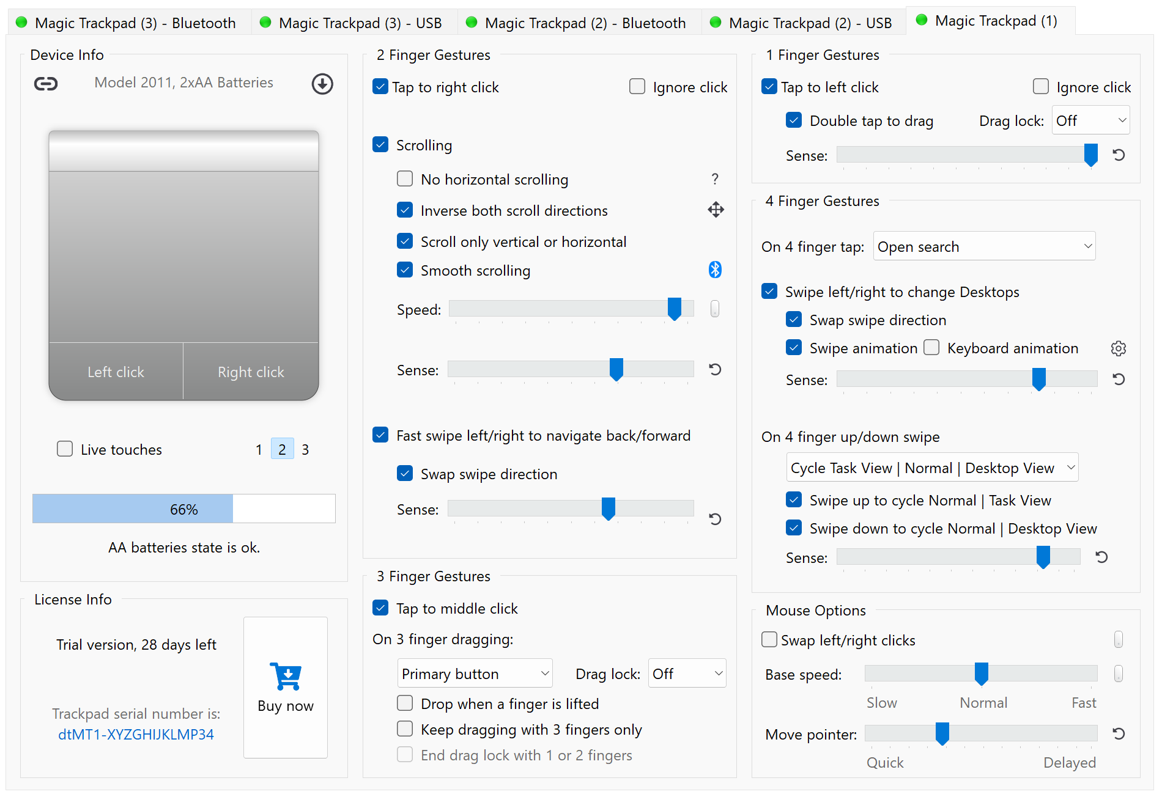Click the Bluetooth icon beside Smooth scrolling
This screenshot has width=1162, height=797.
(x=715, y=269)
